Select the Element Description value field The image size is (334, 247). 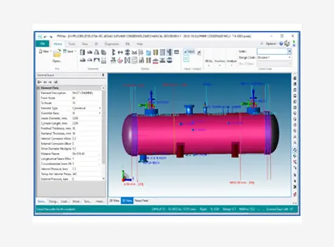tap(86, 93)
